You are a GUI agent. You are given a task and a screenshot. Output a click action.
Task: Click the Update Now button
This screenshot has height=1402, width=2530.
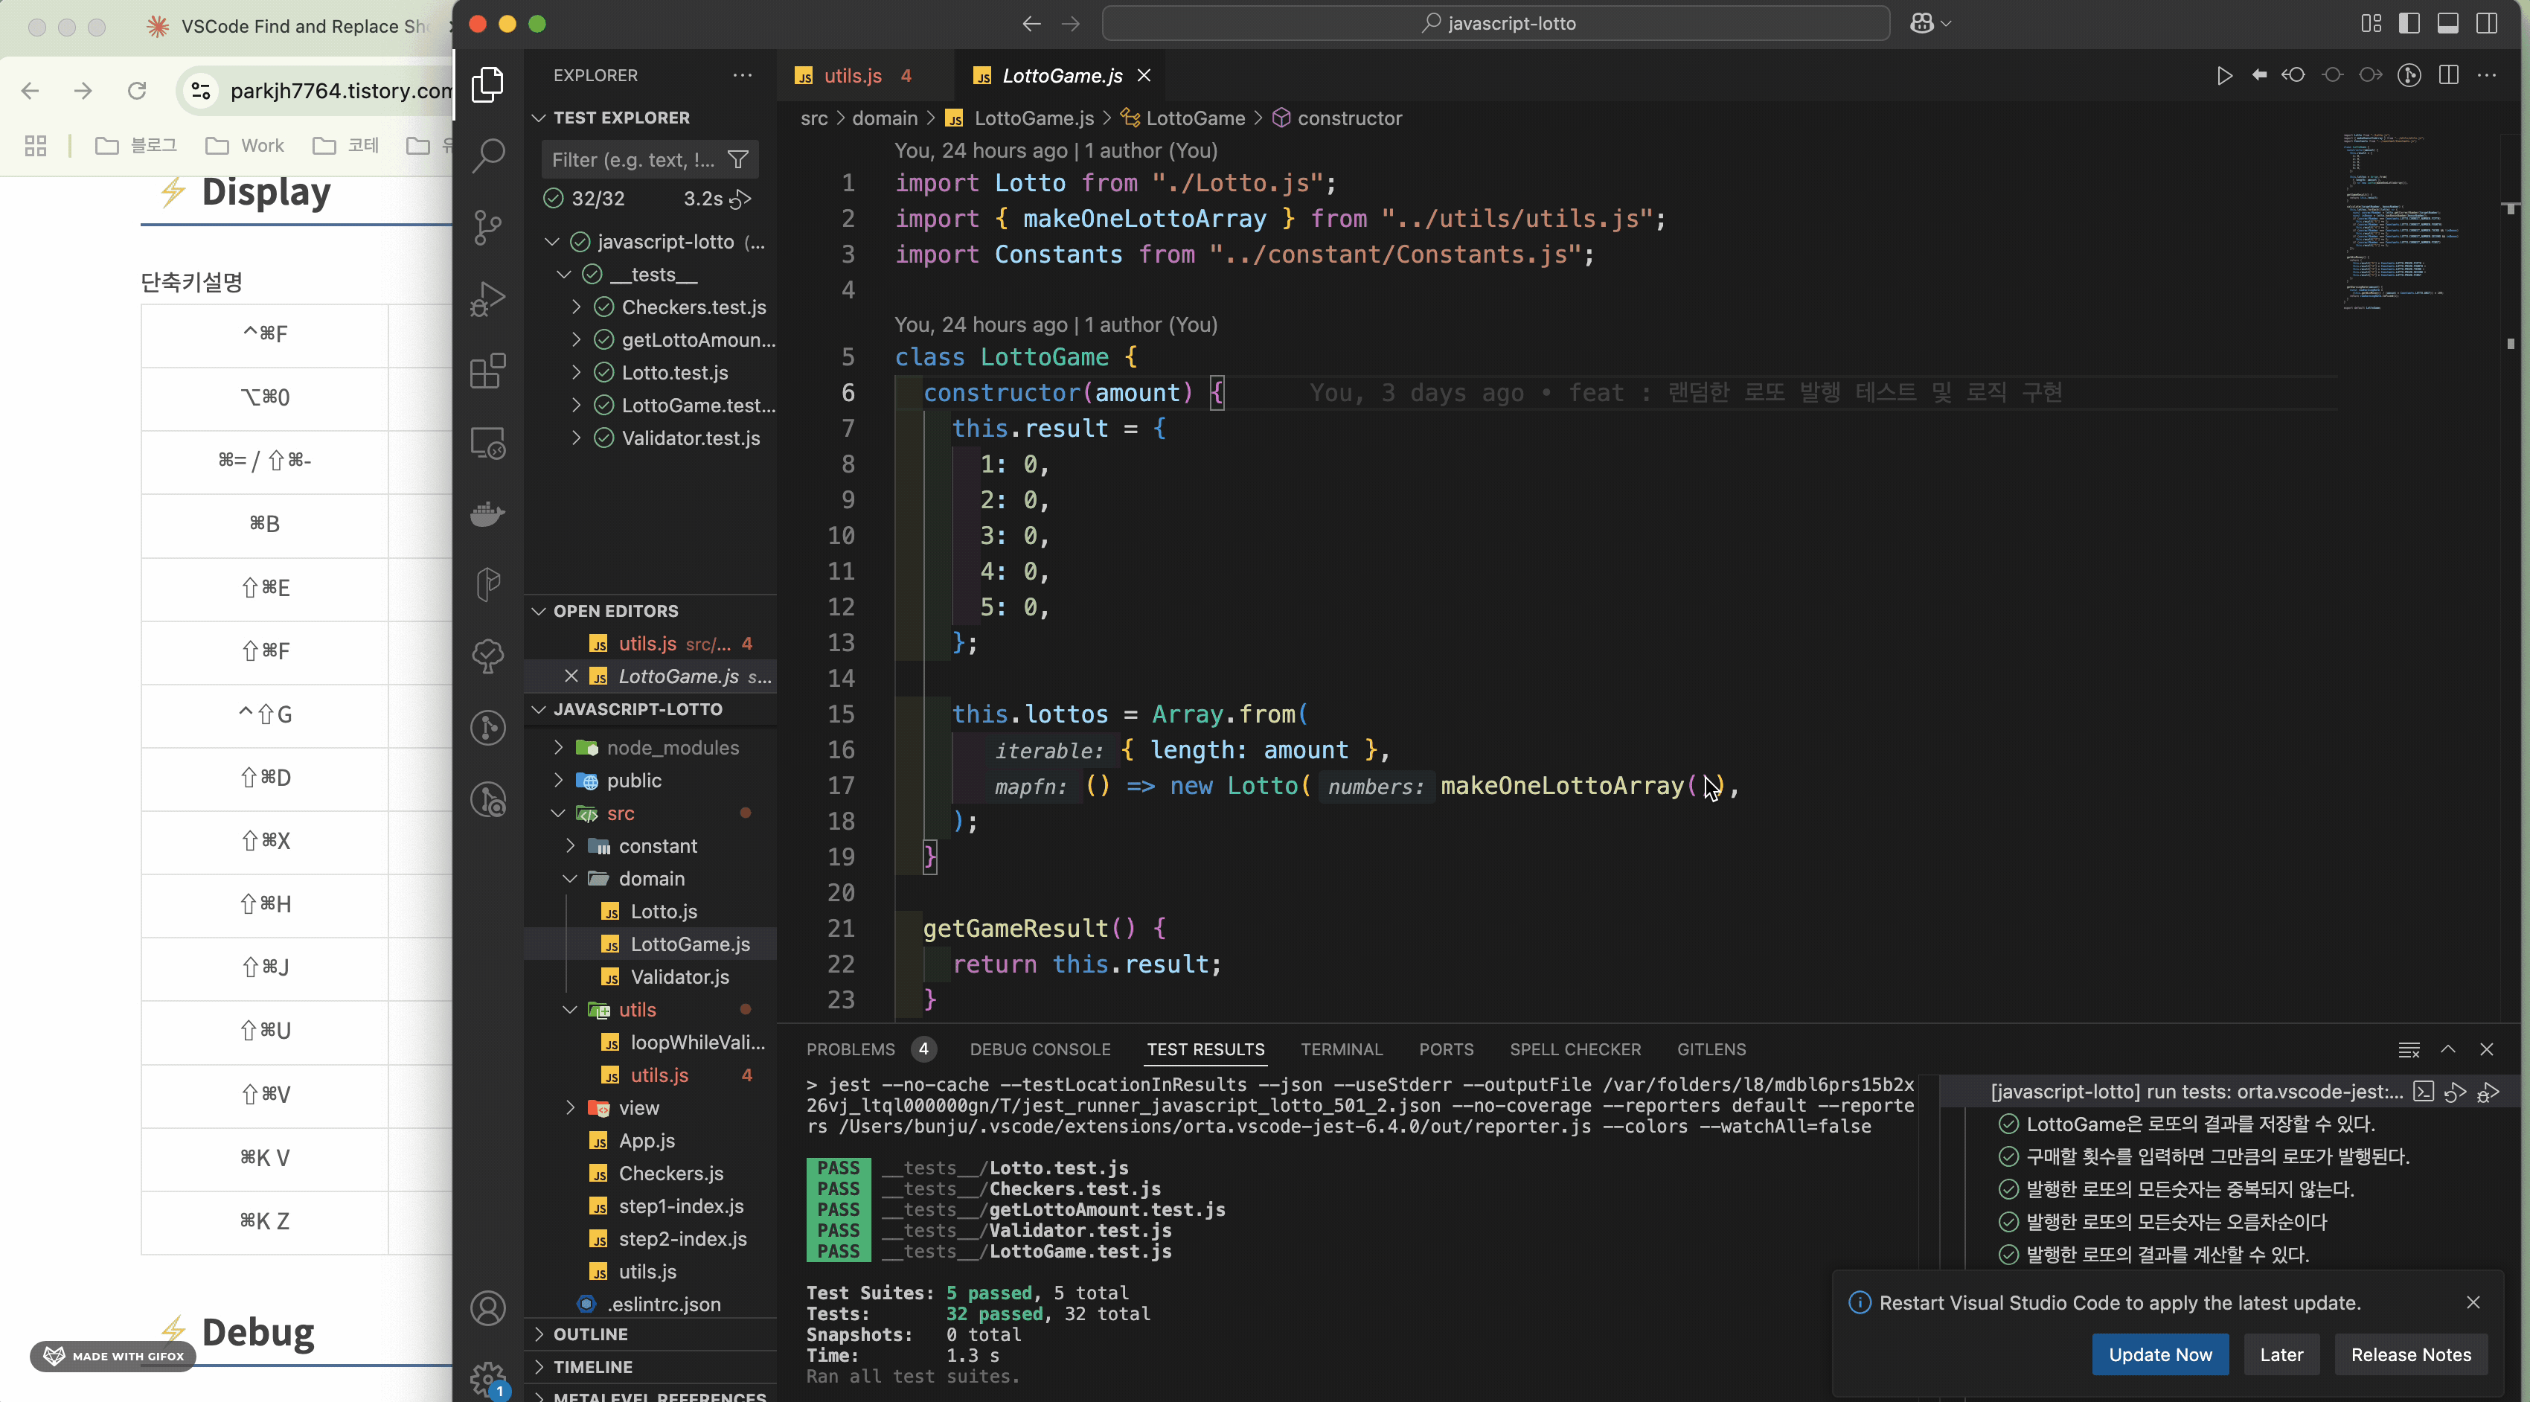[x=2159, y=1355]
